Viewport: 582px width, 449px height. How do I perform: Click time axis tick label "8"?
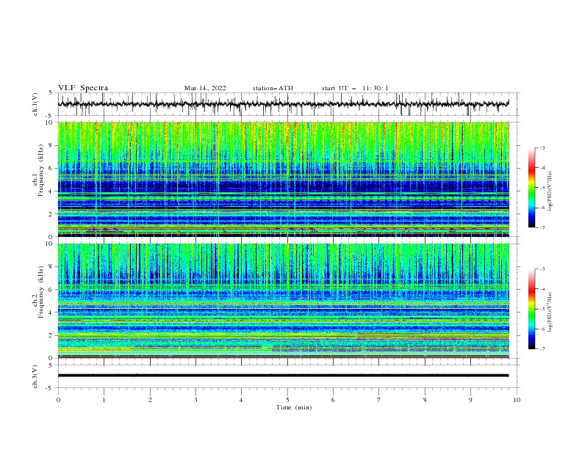(425, 400)
